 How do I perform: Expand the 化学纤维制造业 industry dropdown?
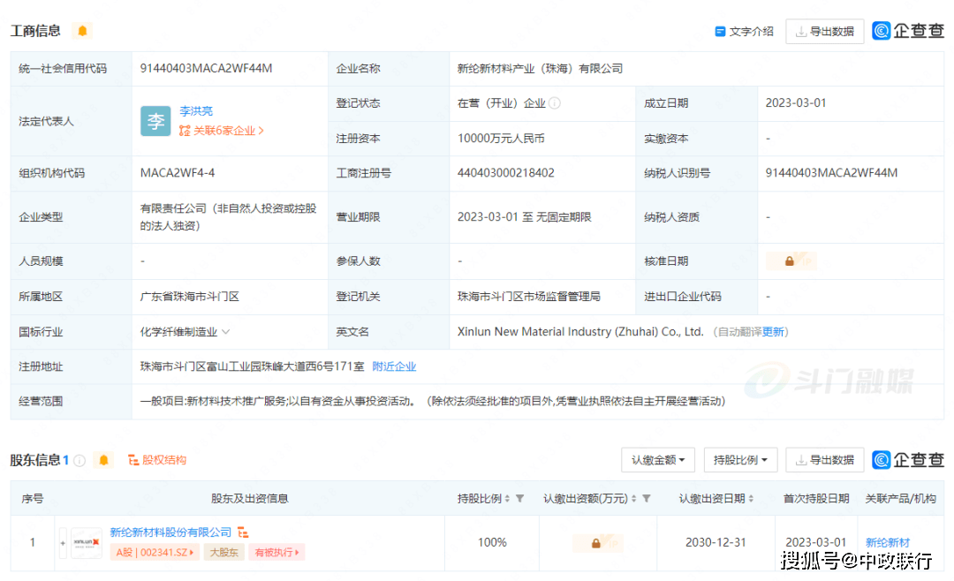[x=225, y=332]
